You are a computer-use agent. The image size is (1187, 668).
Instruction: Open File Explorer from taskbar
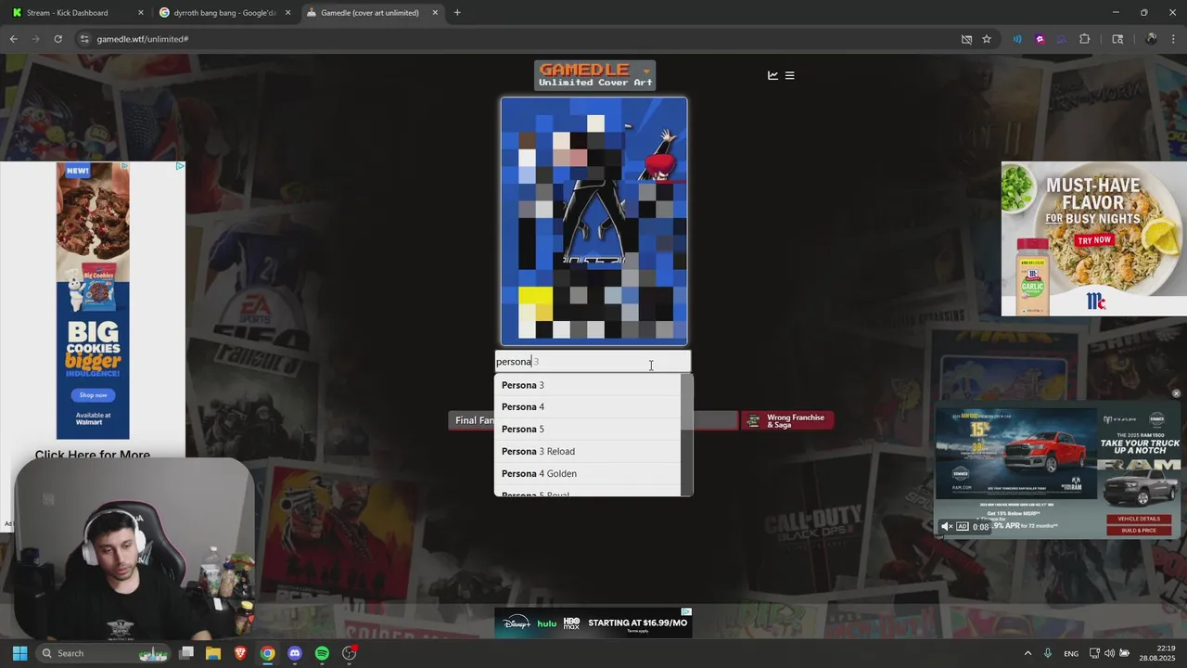click(213, 653)
